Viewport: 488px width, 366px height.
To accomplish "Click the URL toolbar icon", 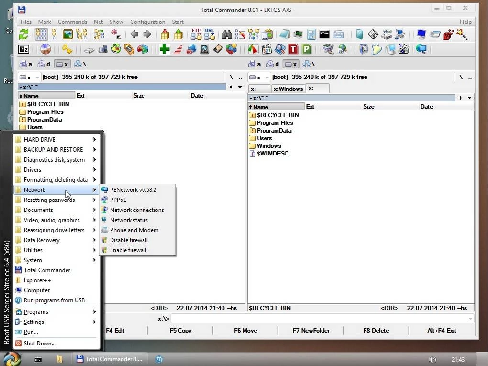I will 209,34.
